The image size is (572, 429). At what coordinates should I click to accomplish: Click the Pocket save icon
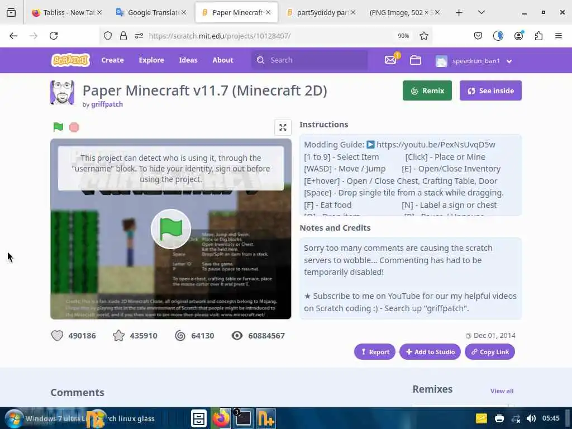(478, 36)
